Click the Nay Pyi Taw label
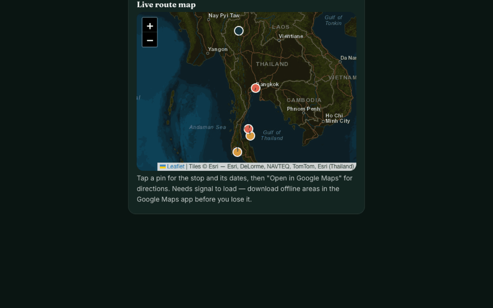The image size is (493, 308). click(x=224, y=15)
